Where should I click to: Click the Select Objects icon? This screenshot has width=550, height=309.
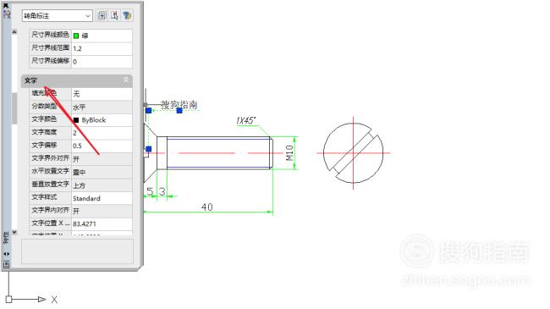coord(114,15)
